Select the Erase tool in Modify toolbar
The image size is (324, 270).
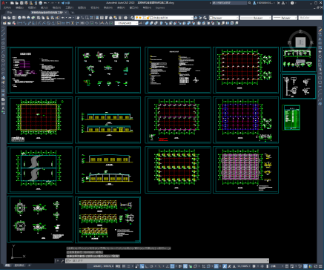(x=320, y=30)
